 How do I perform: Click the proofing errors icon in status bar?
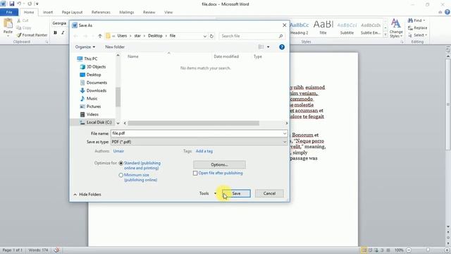[56, 250]
